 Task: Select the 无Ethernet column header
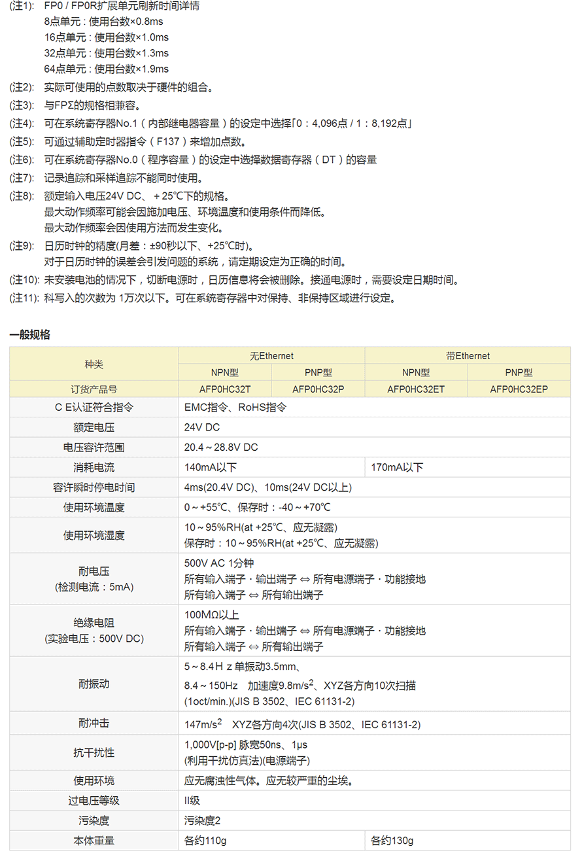click(271, 356)
